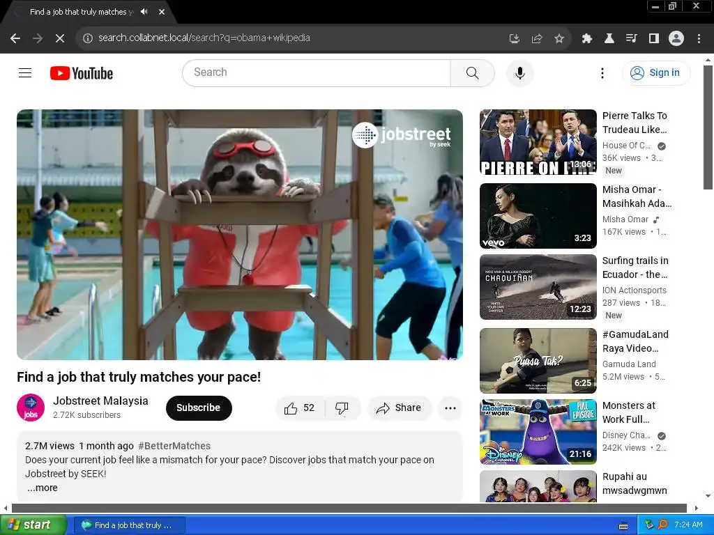
Task: Open the on-screen keyboard tray icon
Action: [623, 525]
